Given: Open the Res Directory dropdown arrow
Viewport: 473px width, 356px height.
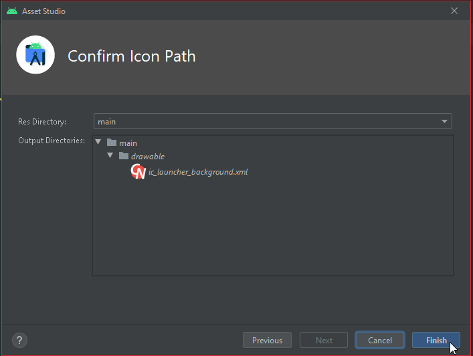Looking at the screenshot, I should coord(444,121).
